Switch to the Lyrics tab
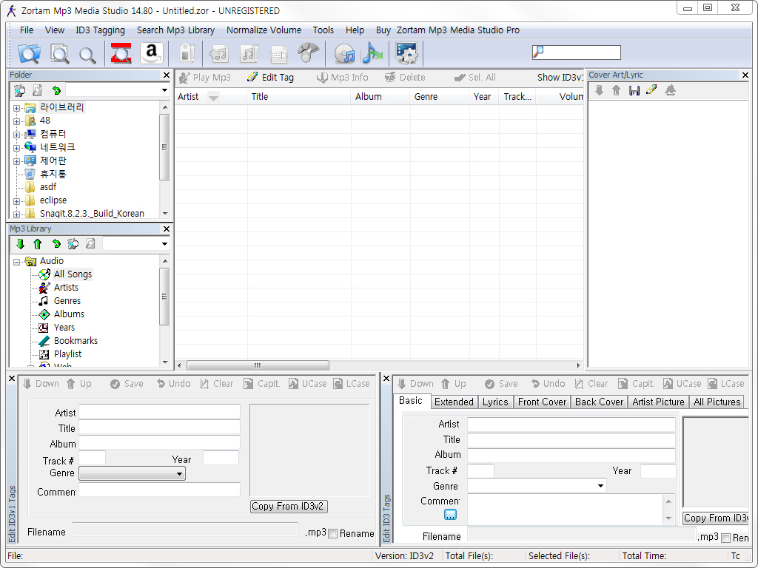 click(x=495, y=402)
